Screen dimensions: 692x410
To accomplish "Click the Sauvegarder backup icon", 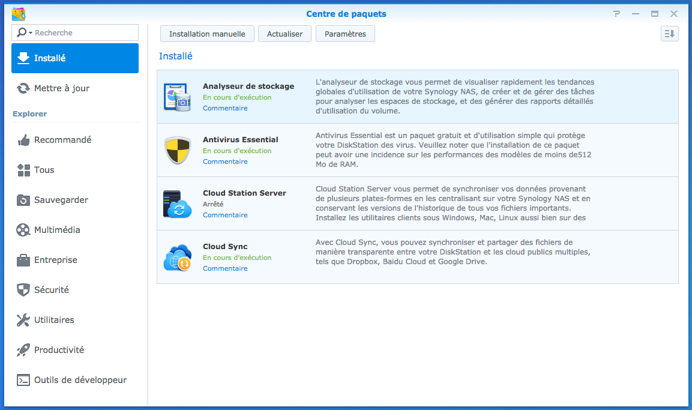I will 23,200.
